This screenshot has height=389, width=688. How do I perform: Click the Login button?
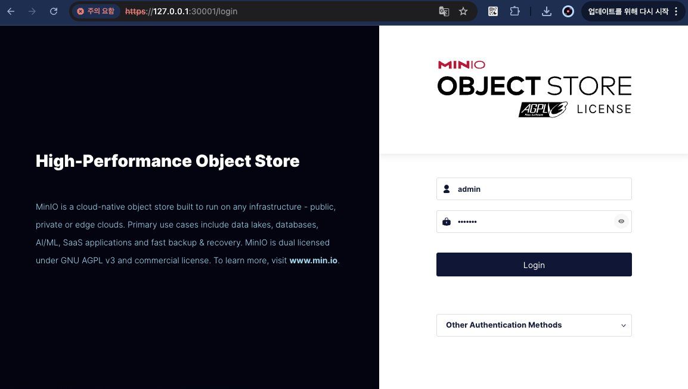[x=534, y=264]
